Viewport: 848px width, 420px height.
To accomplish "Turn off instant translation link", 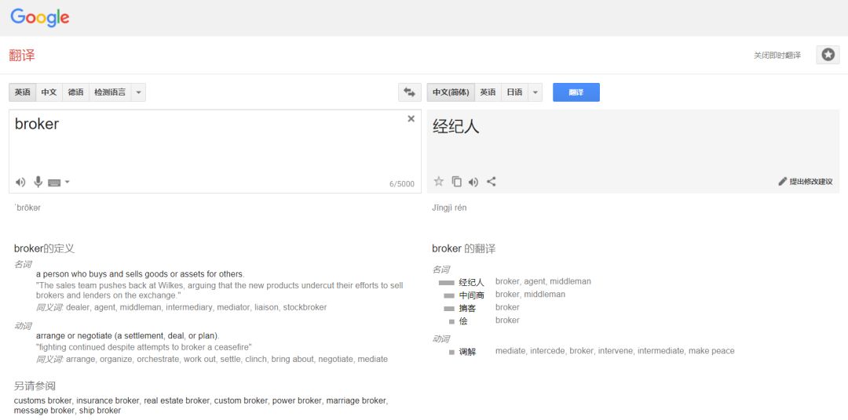I will [x=777, y=56].
